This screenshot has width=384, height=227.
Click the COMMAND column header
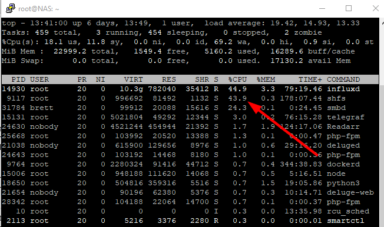(343, 79)
